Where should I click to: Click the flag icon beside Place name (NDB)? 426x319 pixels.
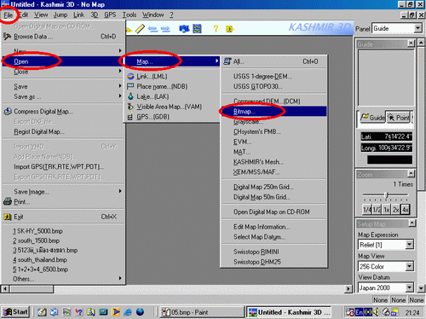[130, 86]
